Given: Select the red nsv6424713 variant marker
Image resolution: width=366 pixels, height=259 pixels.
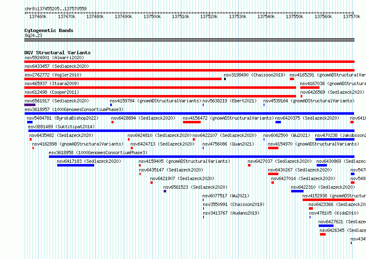Looking at the screenshot, I should point(132,148).
